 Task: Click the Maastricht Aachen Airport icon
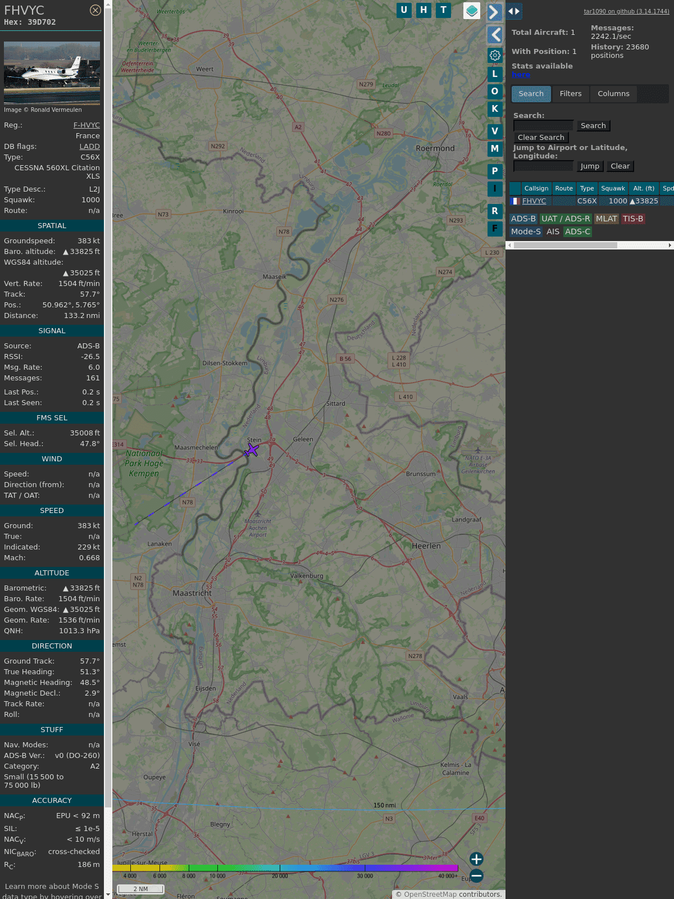pyautogui.click(x=258, y=514)
